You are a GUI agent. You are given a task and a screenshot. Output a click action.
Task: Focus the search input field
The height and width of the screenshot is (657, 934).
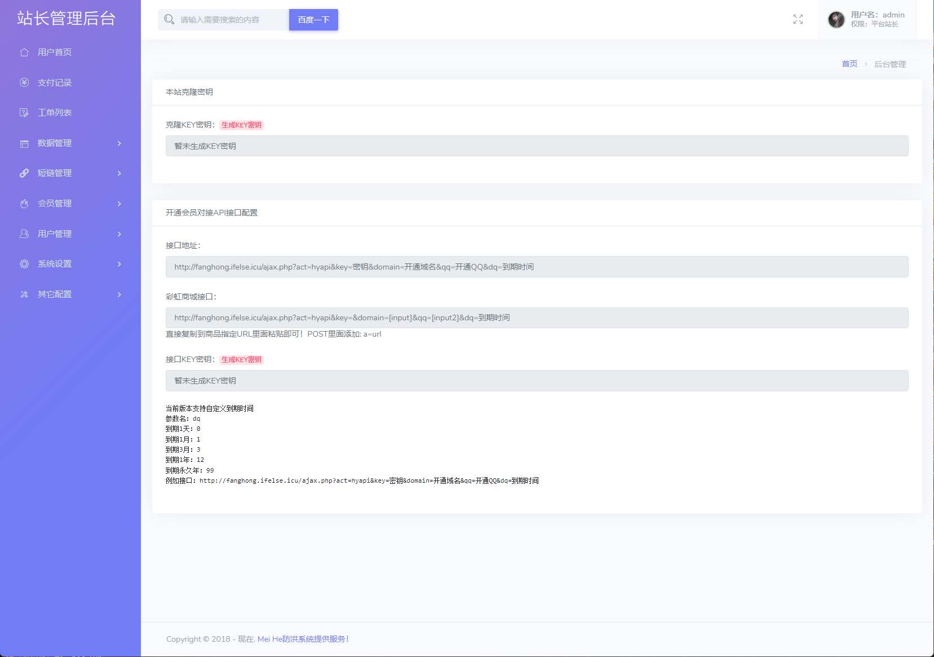click(x=231, y=20)
